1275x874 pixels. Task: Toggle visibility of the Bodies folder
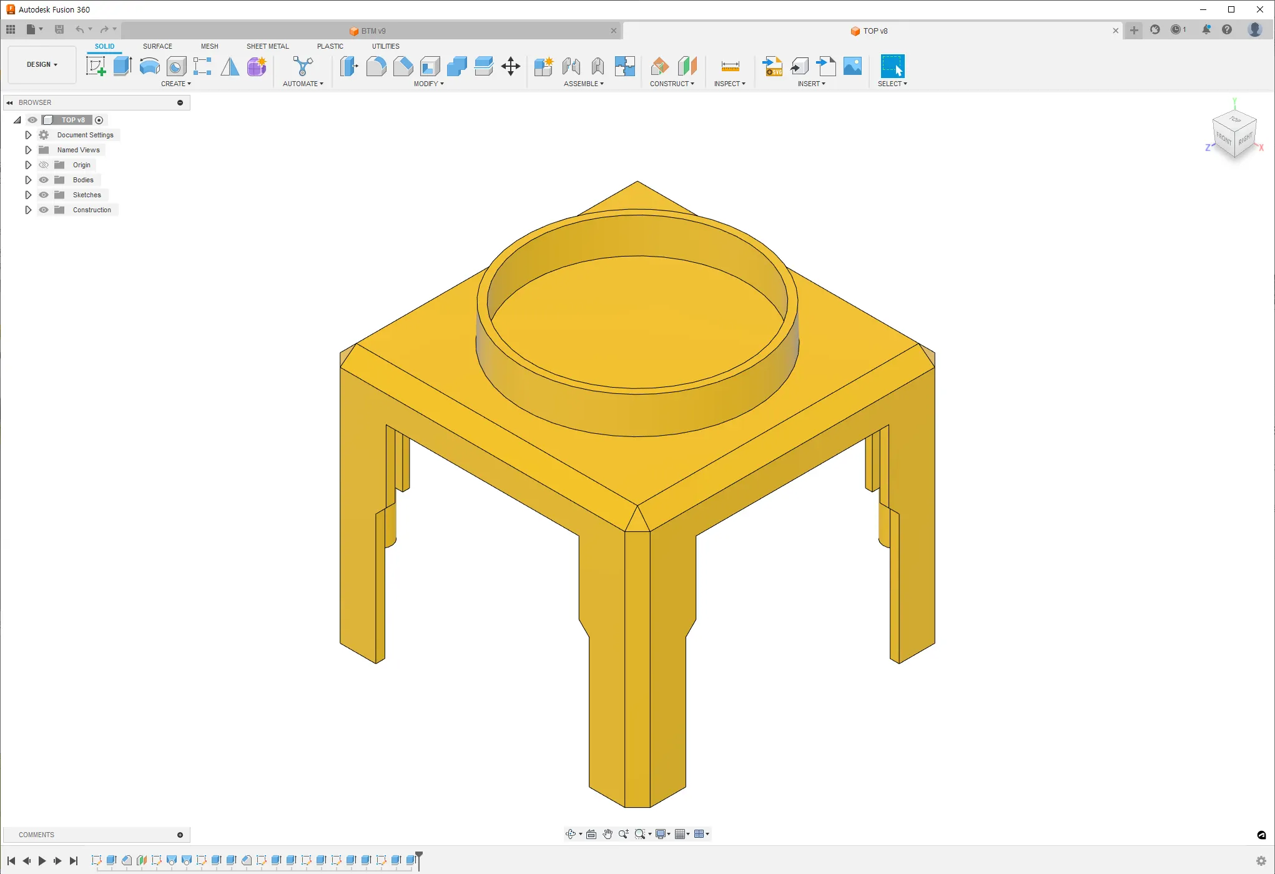coord(44,180)
